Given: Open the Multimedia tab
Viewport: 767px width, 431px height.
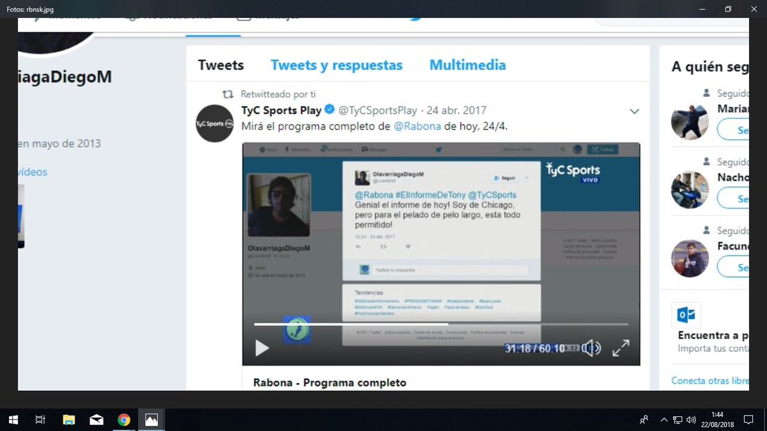Looking at the screenshot, I should (x=468, y=65).
